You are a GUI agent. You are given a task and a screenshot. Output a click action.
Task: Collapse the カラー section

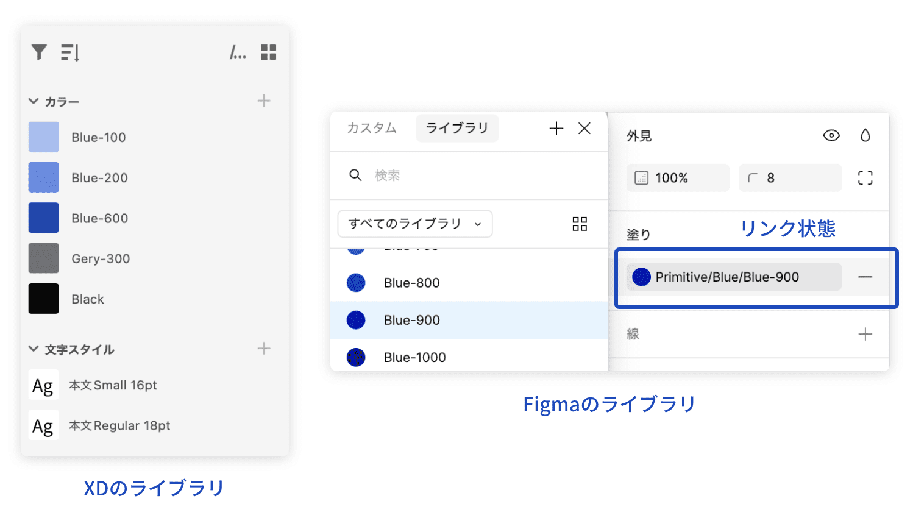(34, 101)
